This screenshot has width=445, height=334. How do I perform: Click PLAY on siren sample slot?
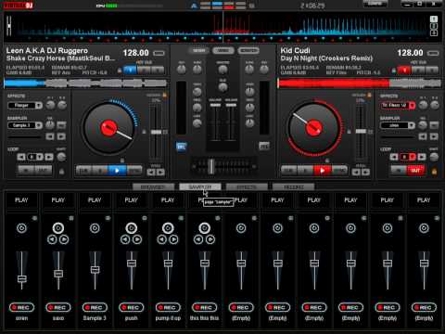point(21,200)
